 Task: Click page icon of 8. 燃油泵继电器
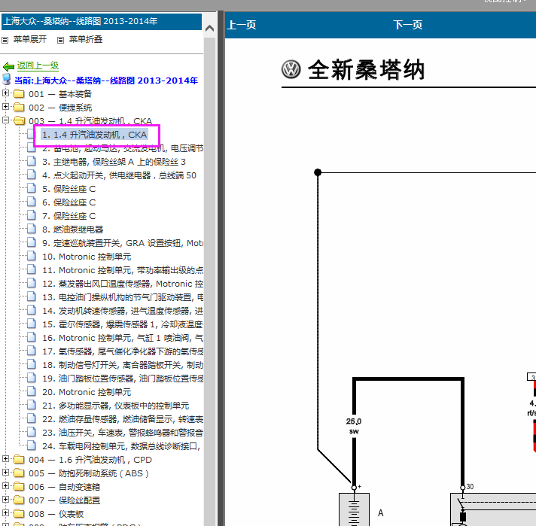pyautogui.click(x=31, y=229)
